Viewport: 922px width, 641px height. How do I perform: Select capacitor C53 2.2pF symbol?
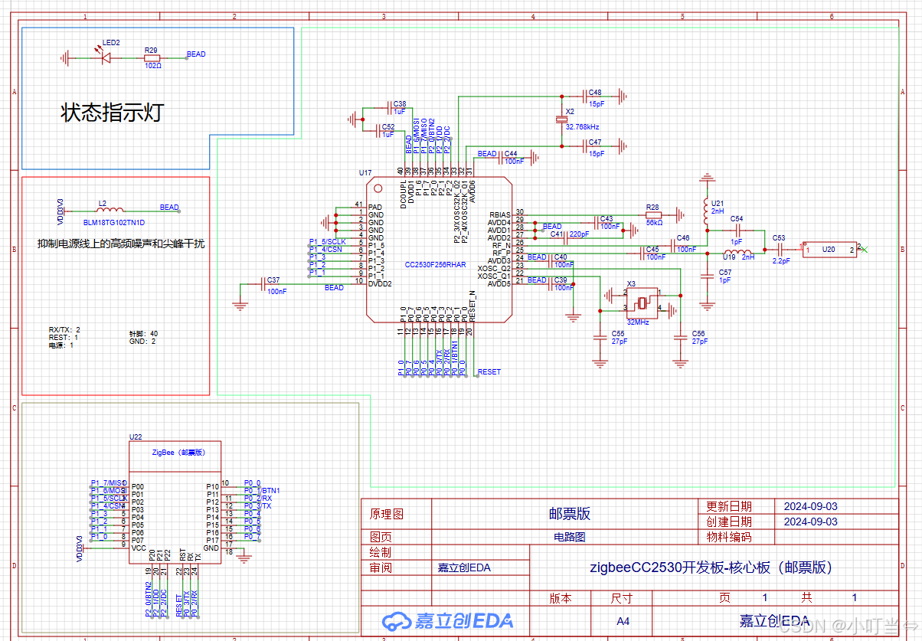pyautogui.click(x=781, y=249)
